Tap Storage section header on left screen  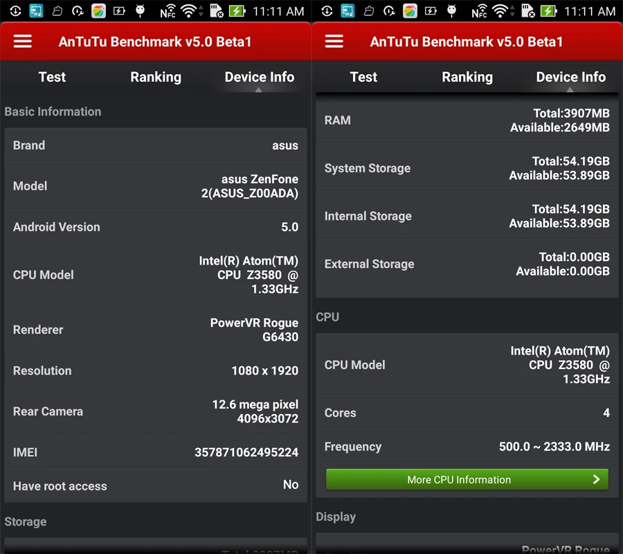[26, 521]
